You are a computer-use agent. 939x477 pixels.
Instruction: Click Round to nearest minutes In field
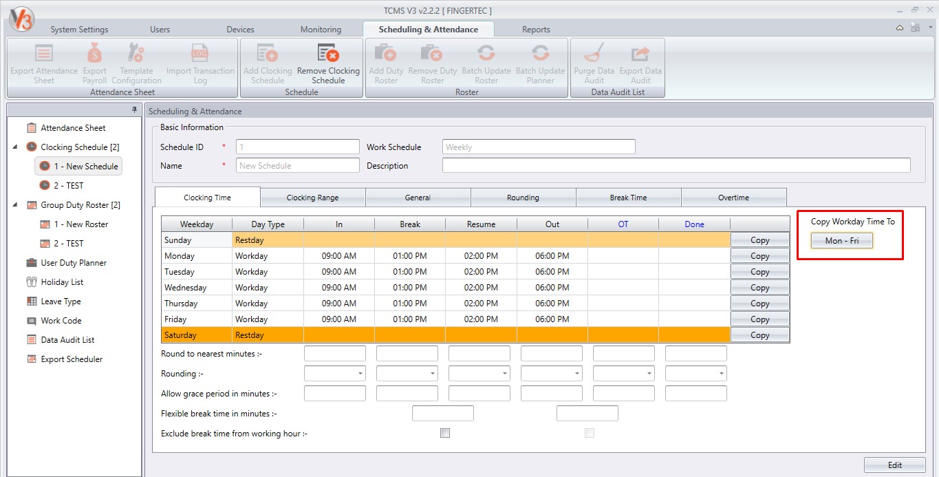335,354
